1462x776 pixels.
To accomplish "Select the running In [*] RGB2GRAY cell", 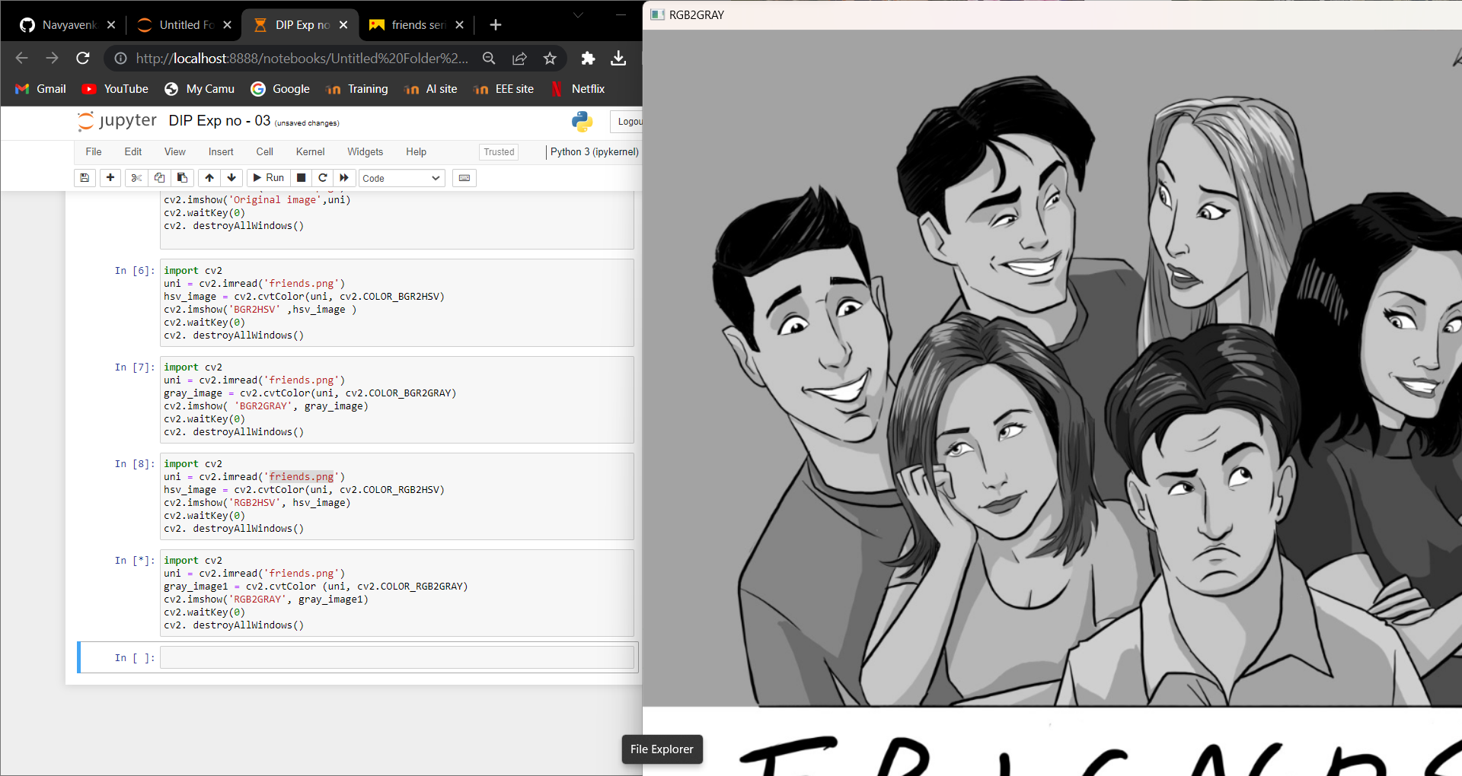I will 397,593.
